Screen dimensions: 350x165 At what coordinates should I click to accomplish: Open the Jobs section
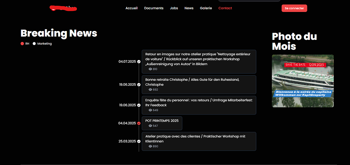click(174, 8)
